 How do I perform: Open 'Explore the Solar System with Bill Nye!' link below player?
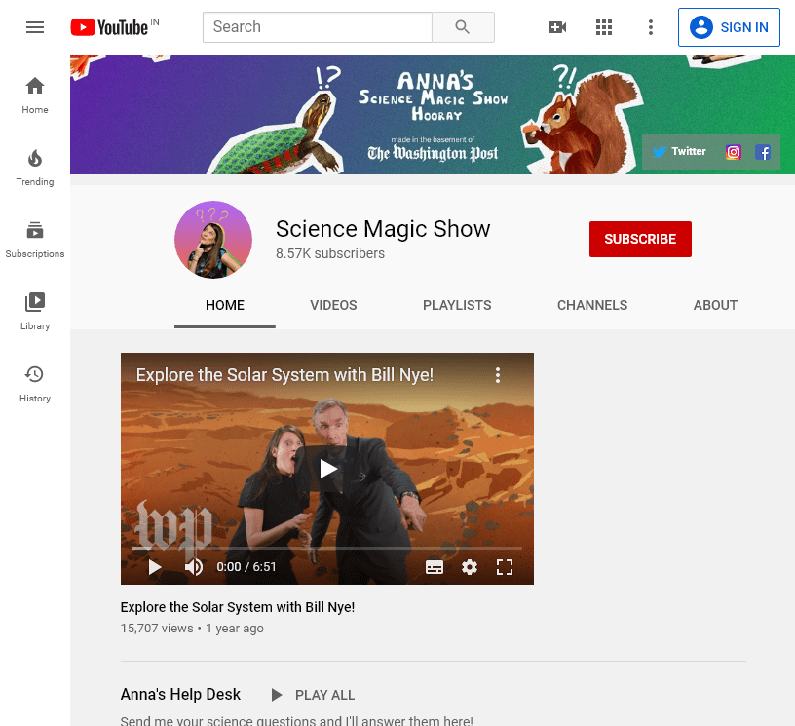[238, 607]
